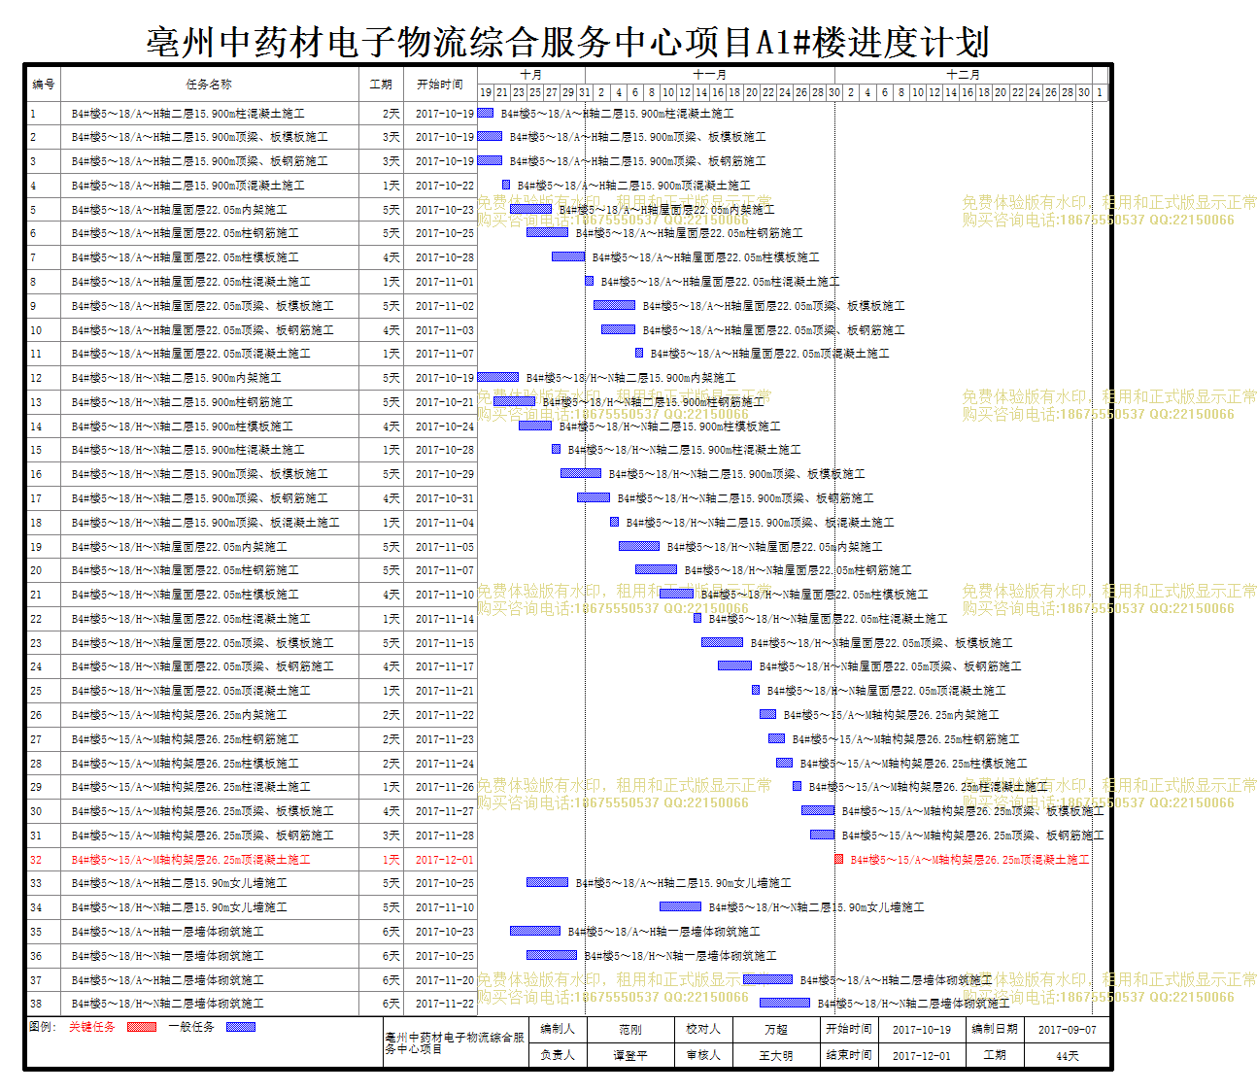Select the blue Gantt bar of task 1
This screenshot has height=1092, width=1257.
pos(486,113)
